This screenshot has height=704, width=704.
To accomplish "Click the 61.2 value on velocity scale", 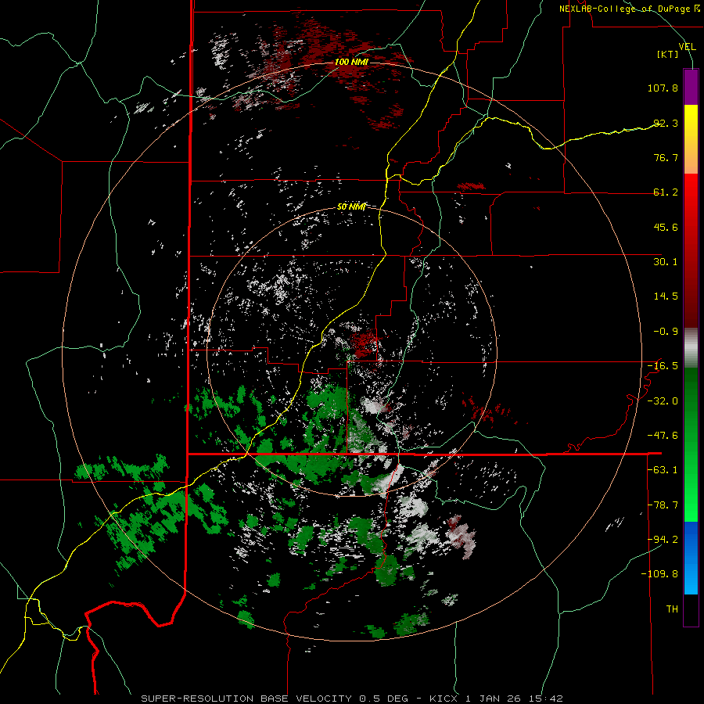I will tap(666, 192).
